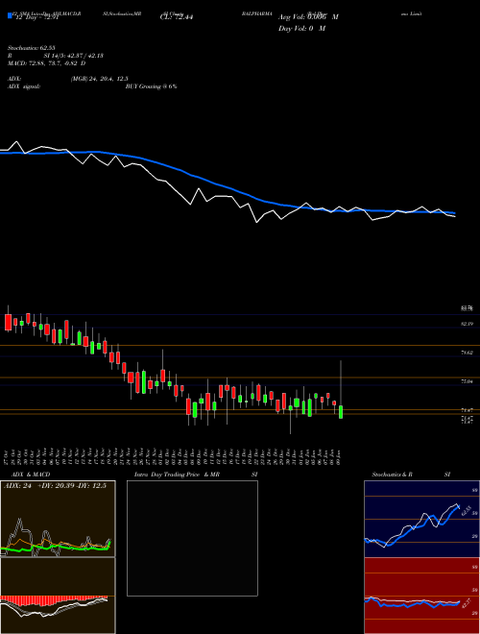Click the blue 12 Day SMA legend square
This screenshot has height=634, width=480.
click(10, 16)
